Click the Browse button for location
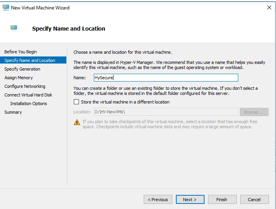Screen dimensions: 276x209 click(254, 112)
